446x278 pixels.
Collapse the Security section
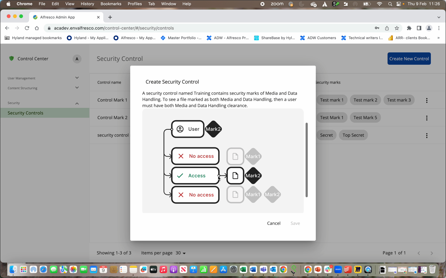click(77, 103)
